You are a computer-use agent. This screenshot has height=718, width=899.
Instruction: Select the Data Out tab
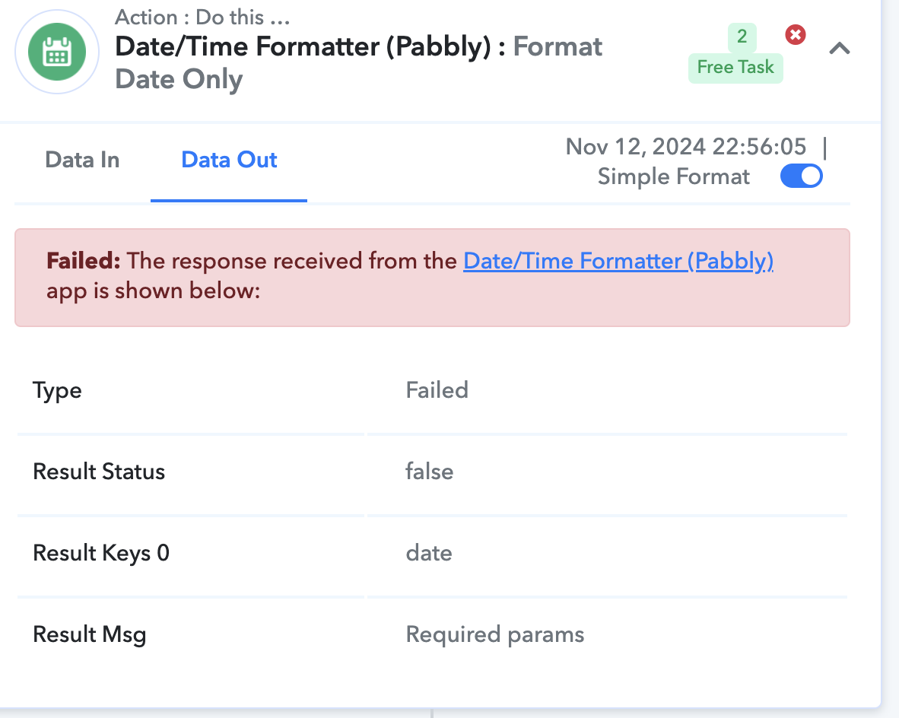(229, 160)
